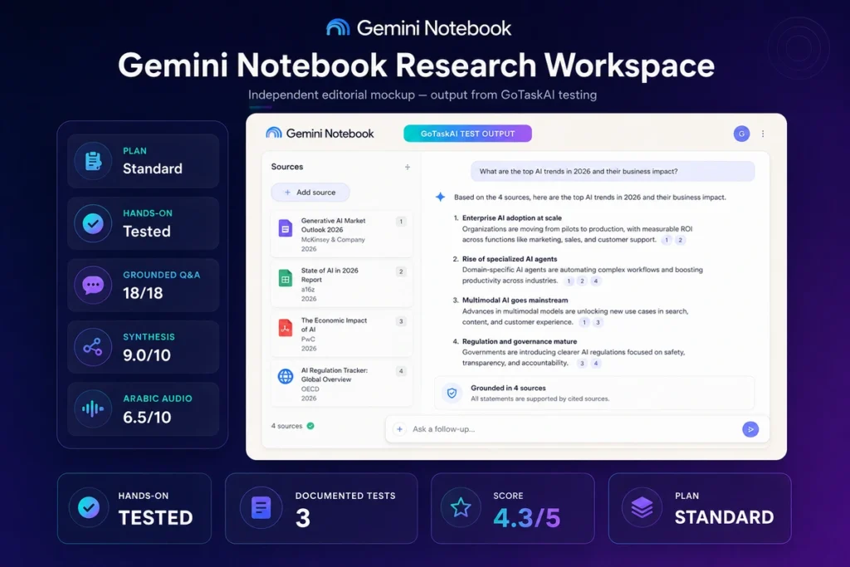Open source card 'Generative AI Market Outlook 2026'
The width and height of the screenshot is (850, 567).
click(341, 234)
